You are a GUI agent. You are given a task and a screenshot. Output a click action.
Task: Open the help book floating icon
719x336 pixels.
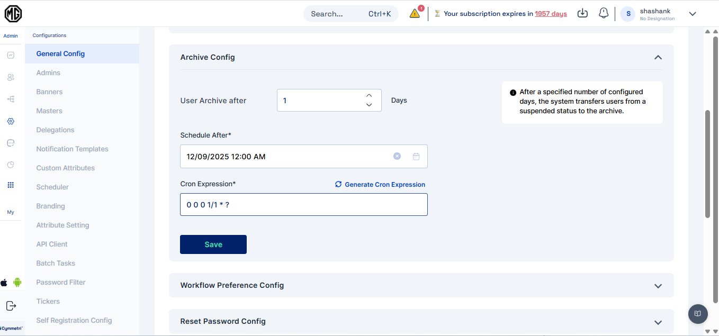click(698, 314)
